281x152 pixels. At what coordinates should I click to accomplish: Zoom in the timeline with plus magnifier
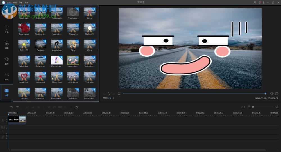[277, 107]
